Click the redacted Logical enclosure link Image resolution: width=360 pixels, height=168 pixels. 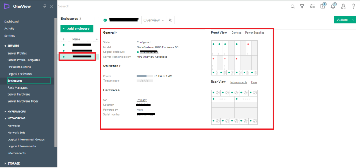point(149,52)
